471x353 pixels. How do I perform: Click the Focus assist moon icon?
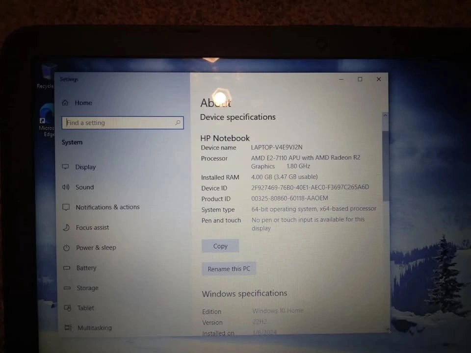coord(66,227)
